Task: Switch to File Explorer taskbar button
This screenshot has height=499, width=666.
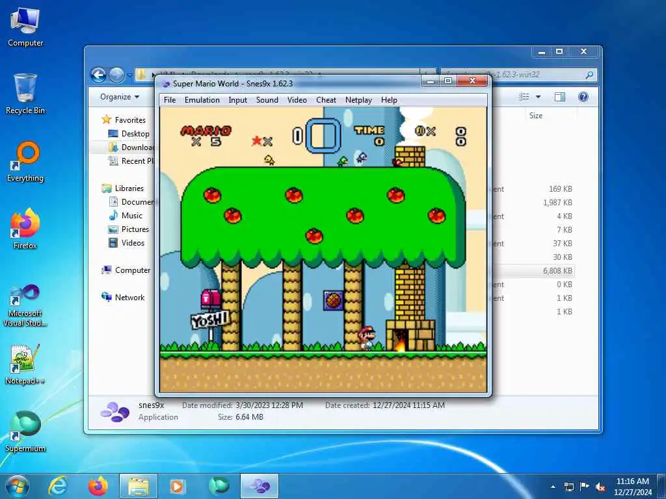Action: click(139, 486)
